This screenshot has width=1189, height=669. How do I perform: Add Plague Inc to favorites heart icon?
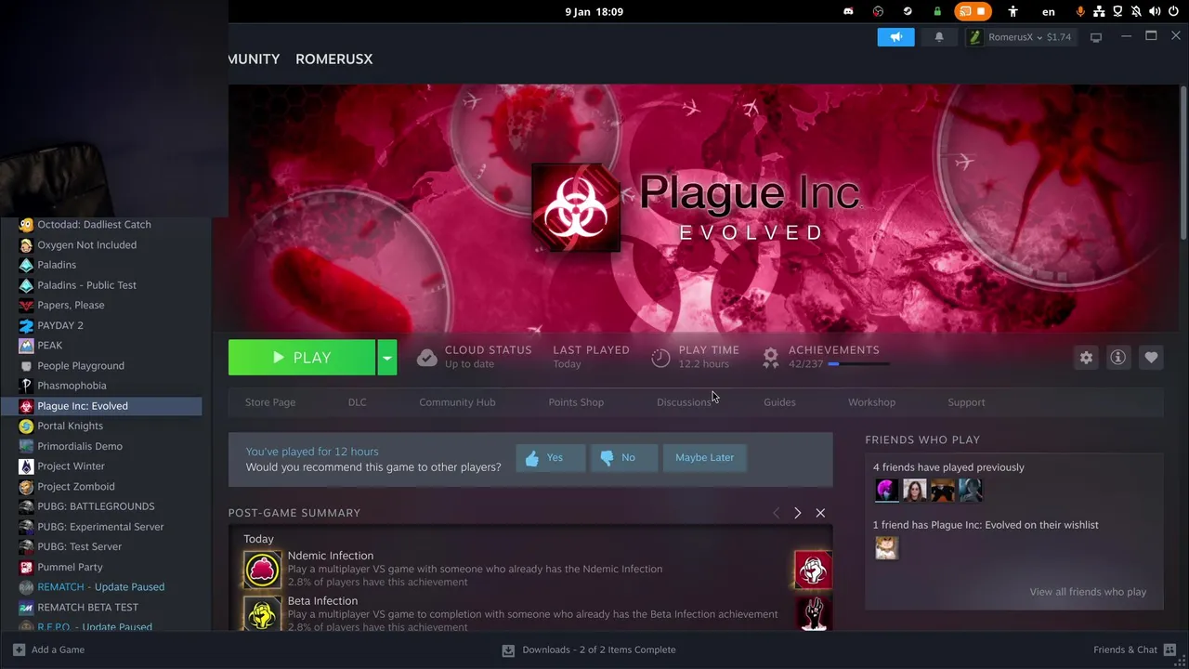1151,358
